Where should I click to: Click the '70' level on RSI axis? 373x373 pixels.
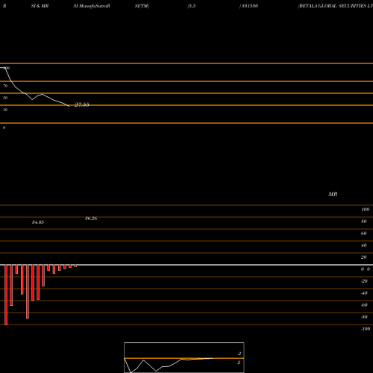click(5, 86)
